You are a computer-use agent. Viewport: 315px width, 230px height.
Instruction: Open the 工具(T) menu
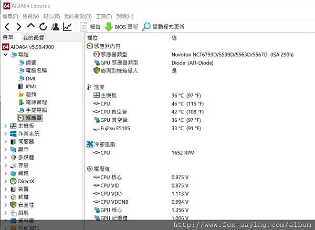(x=104, y=16)
